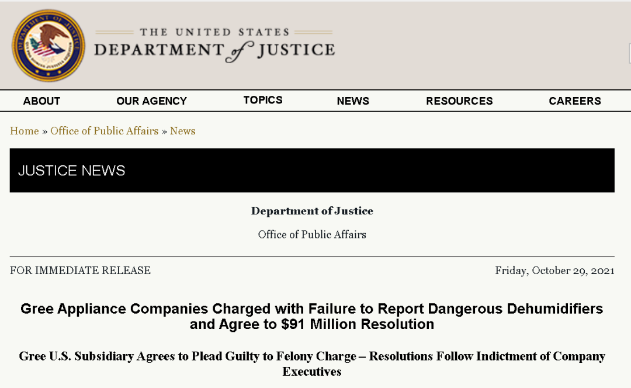Click the date Friday, October 29, 2021
The height and width of the screenshot is (388, 631).
(x=554, y=271)
